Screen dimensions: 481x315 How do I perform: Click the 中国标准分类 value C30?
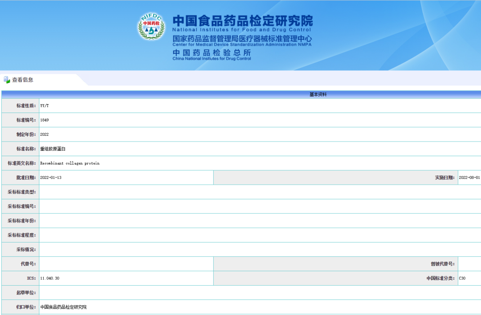point(462,278)
